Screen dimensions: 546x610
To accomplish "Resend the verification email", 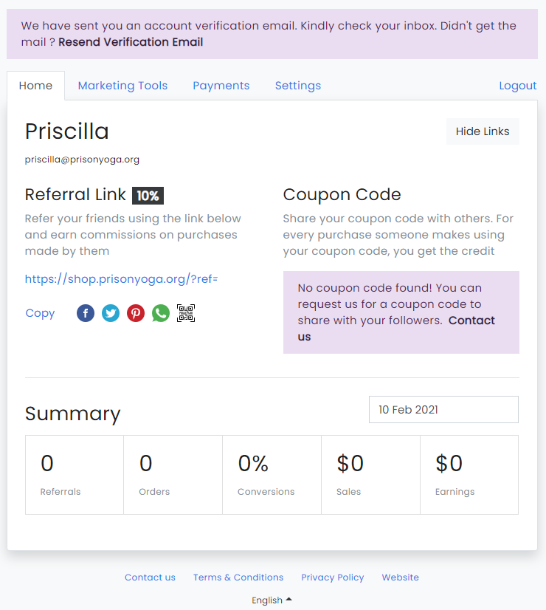I will click(131, 42).
